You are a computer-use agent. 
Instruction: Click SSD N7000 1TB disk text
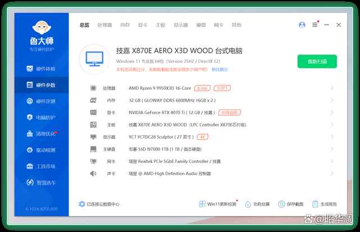coord(165,149)
